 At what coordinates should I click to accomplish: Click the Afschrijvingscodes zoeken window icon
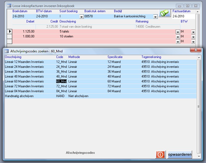click(7, 51)
